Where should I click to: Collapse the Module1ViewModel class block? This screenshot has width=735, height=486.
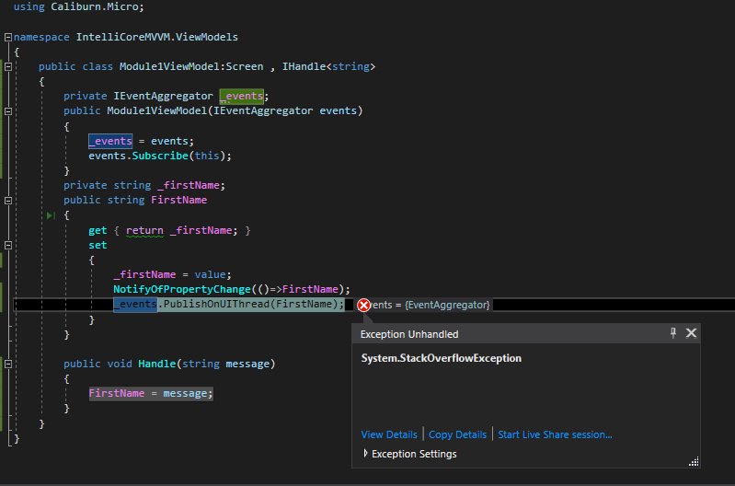pyautogui.click(x=7, y=67)
